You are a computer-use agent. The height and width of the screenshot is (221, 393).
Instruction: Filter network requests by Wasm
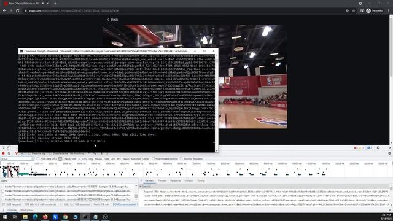tap(126, 159)
